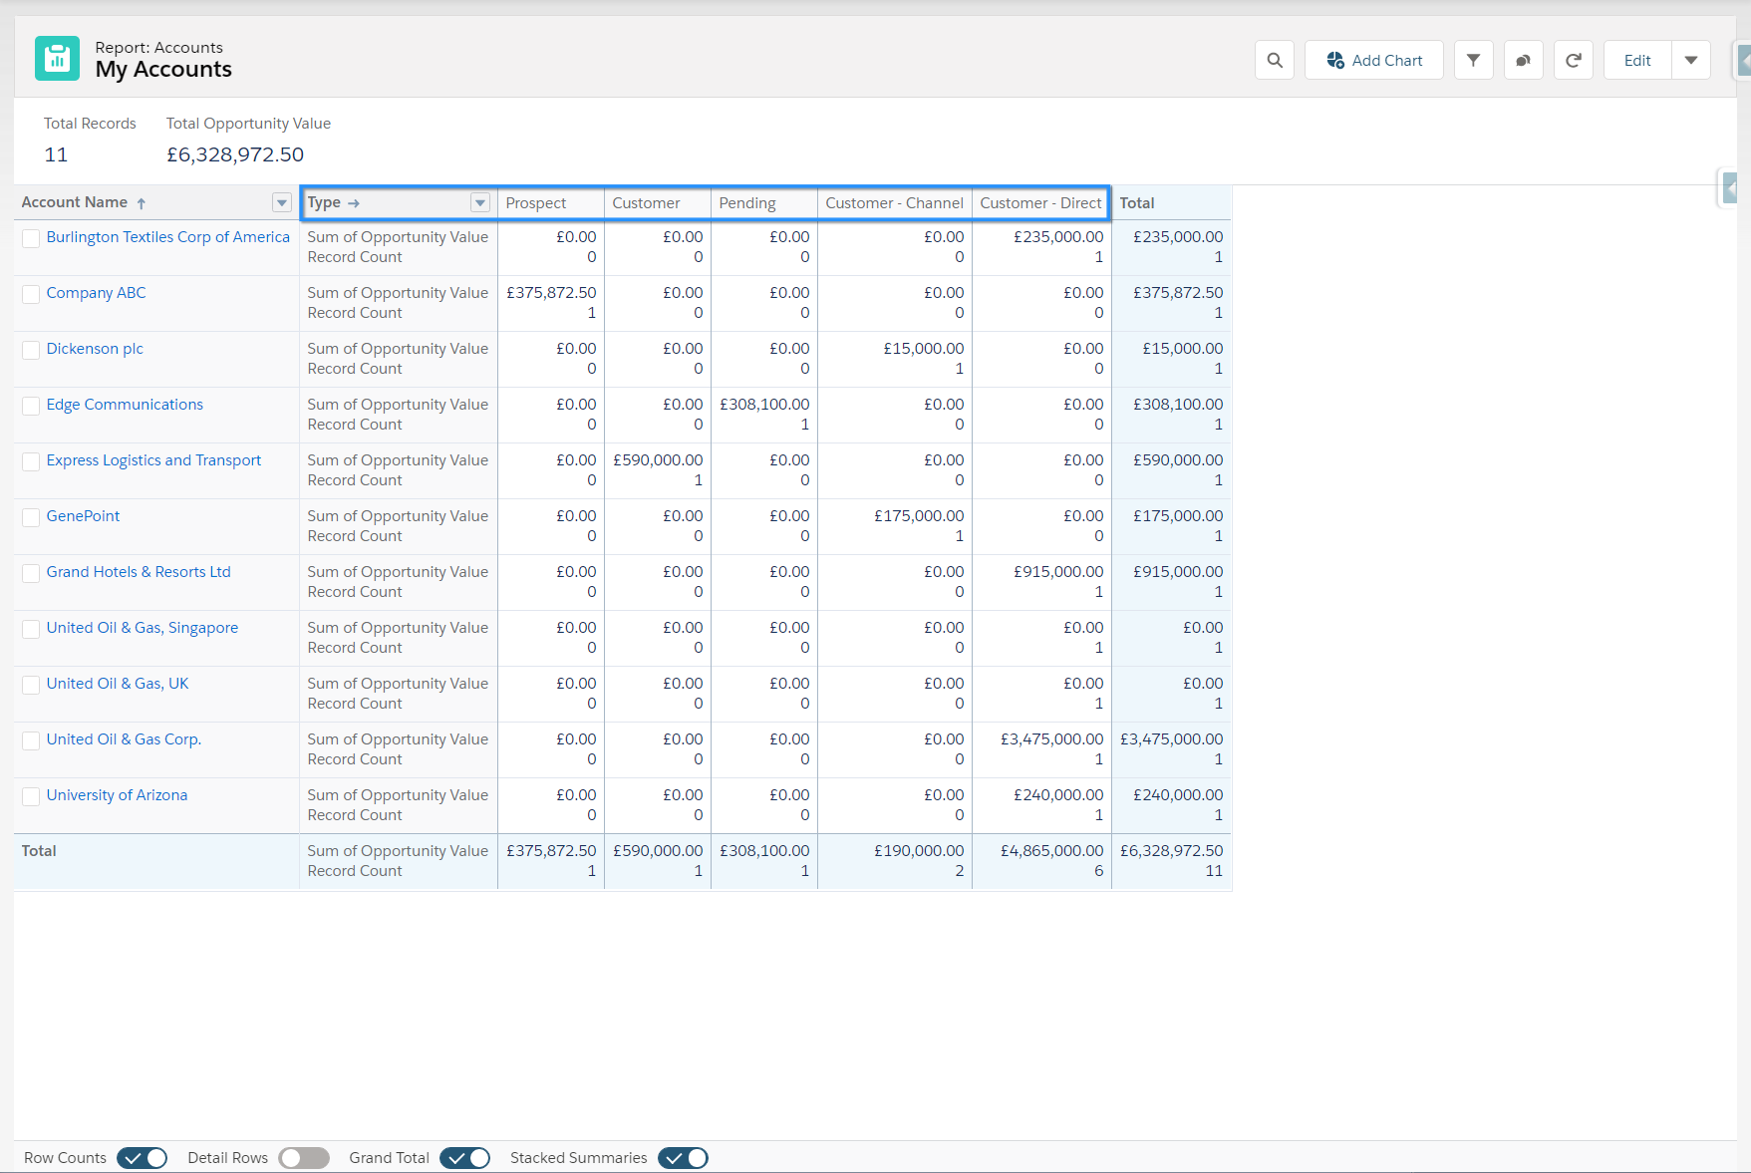
Task: Open the Grand Hotels & Resorts Ltd link
Action: [139, 572]
